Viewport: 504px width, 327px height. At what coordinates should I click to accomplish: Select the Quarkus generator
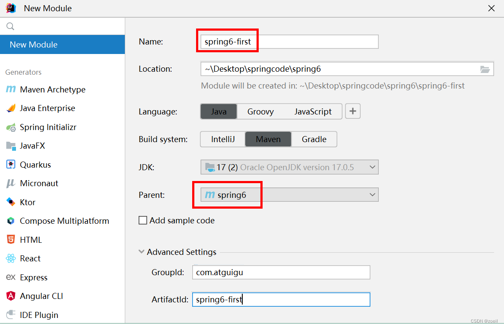[x=62, y=165]
